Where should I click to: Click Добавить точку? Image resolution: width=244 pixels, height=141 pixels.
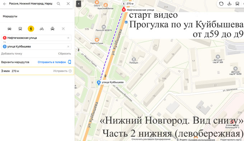[12, 54]
